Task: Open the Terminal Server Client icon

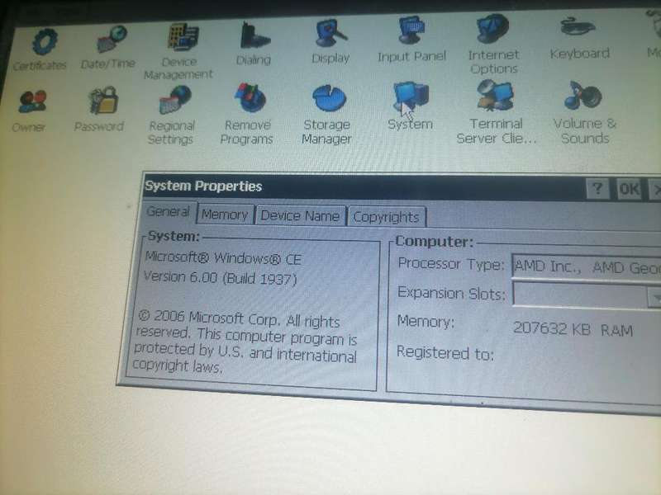Action: pos(495,96)
